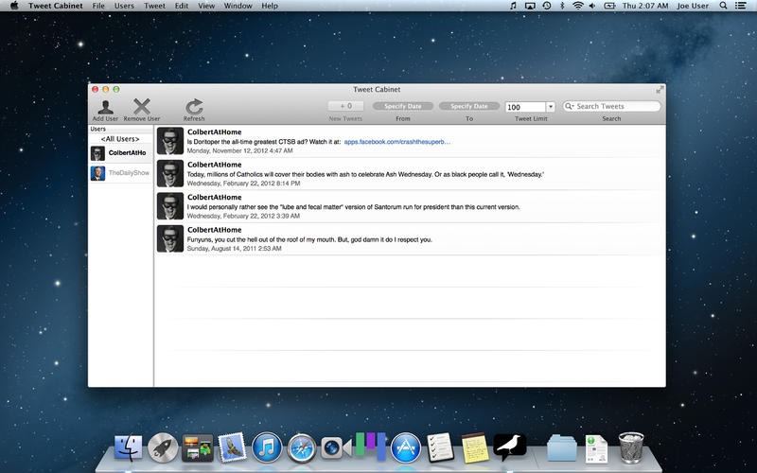The height and width of the screenshot is (473, 757).
Task: Open the App Store from the Dock
Action: pyautogui.click(x=406, y=447)
